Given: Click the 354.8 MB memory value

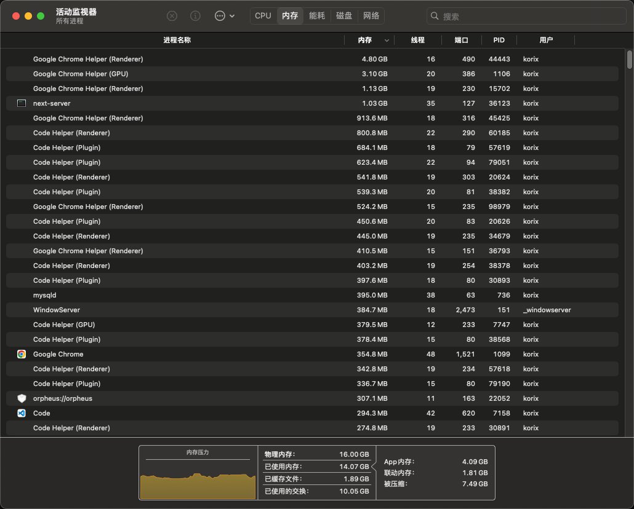Looking at the screenshot, I should (372, 354).
